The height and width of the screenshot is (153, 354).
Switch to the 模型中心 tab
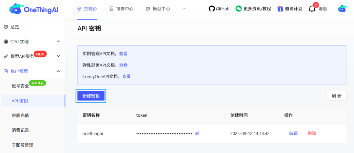pos(158,9)
